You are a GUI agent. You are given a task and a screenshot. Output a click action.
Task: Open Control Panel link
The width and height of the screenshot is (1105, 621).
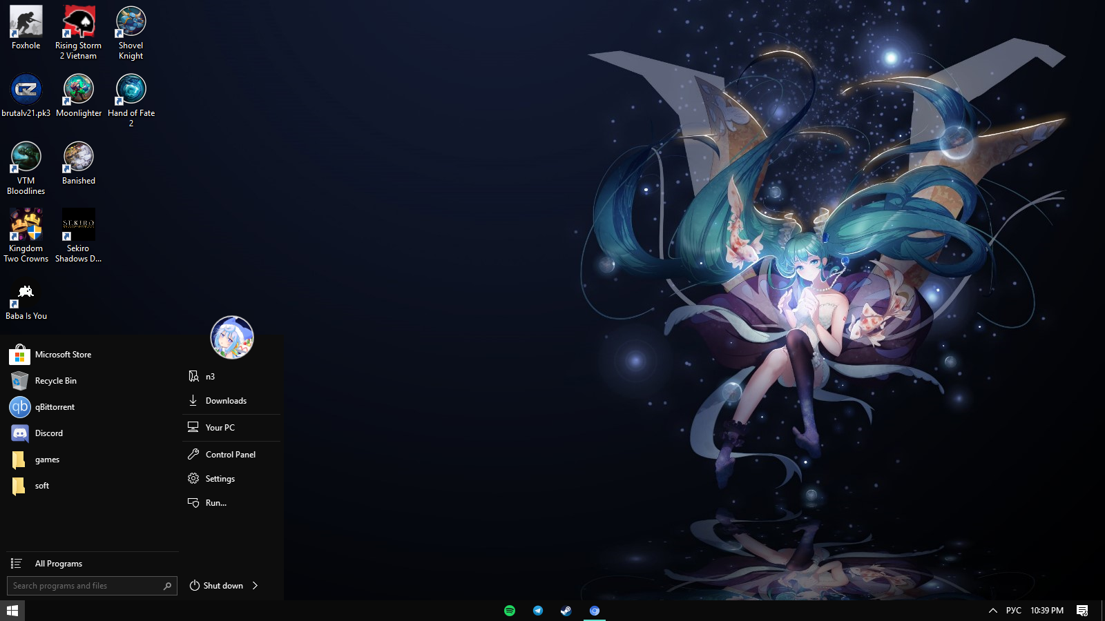(231, 455)
